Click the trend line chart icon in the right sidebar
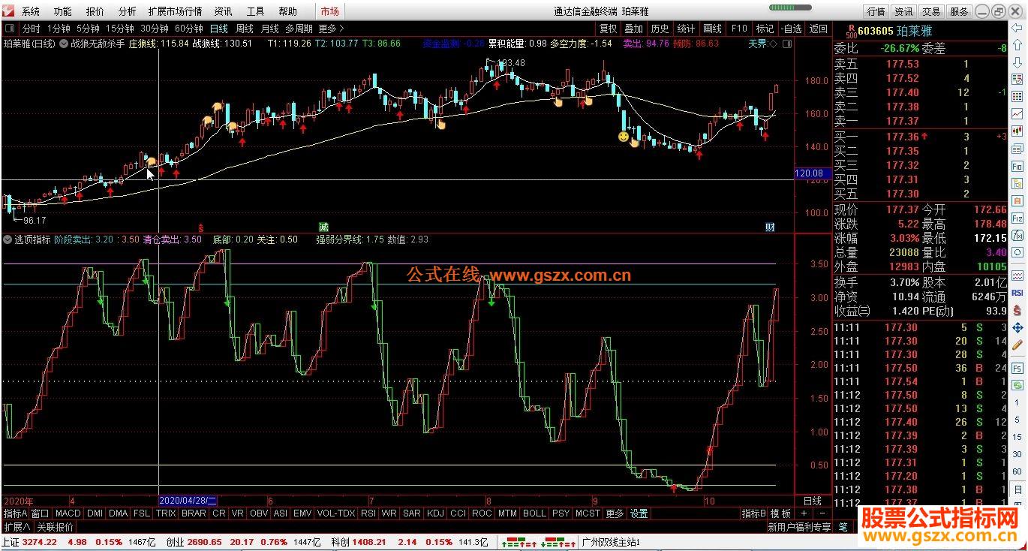This screenshot has height=551, width=1028. click(x=1017, y=114)
